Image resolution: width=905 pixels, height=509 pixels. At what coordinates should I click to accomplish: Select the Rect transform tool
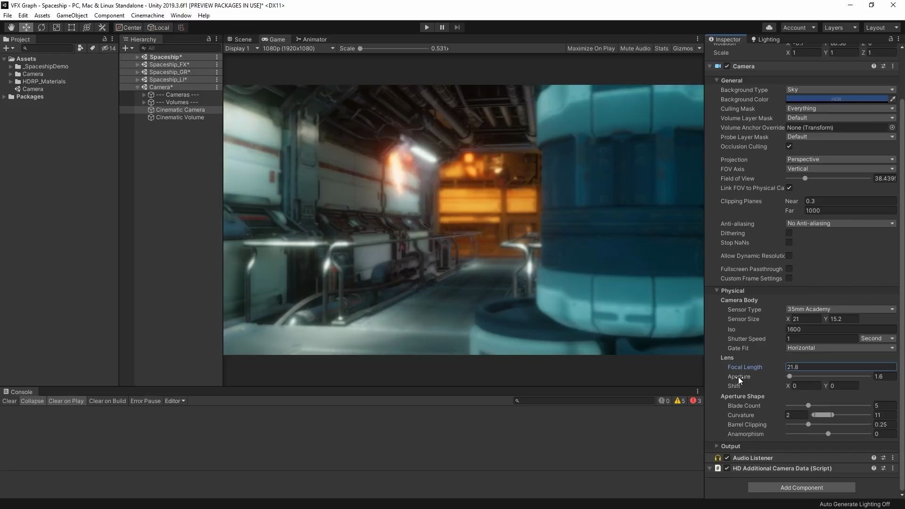pyautogui.click(x=71, y=27)
